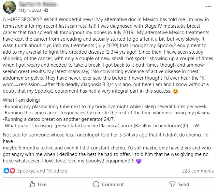Select the Send button label
218x192 pixels.
pyautogui.click(x=183, y=185)
